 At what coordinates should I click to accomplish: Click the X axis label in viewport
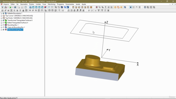point(137,65)
